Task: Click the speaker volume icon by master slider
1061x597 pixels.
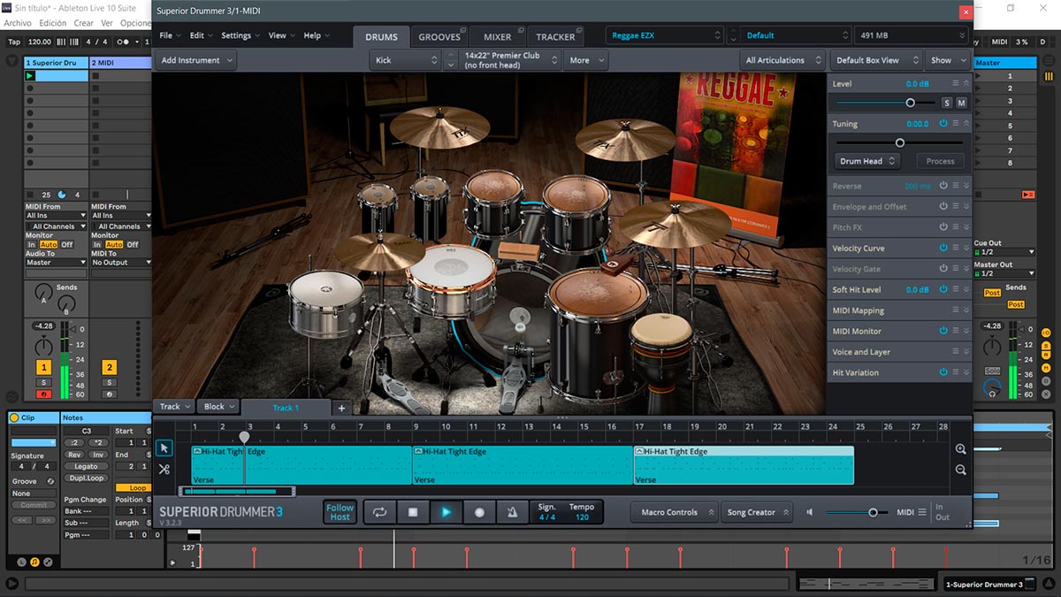Action: pyautogui.click(x=810, y=512)
